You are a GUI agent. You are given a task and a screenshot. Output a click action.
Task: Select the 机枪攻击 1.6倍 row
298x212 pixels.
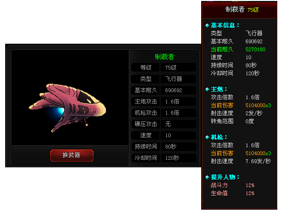pyautogui.click(x=164, y=113)
